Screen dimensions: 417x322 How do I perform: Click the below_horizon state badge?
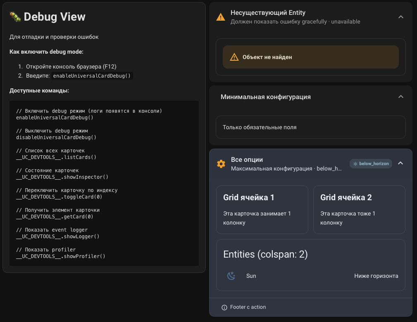(x=371, y=163)
